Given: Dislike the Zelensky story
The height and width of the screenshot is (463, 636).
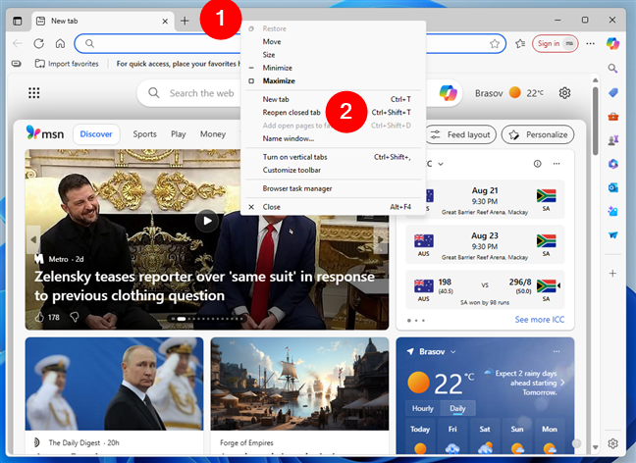Looking at the screenshot, I should click(75, 317).
